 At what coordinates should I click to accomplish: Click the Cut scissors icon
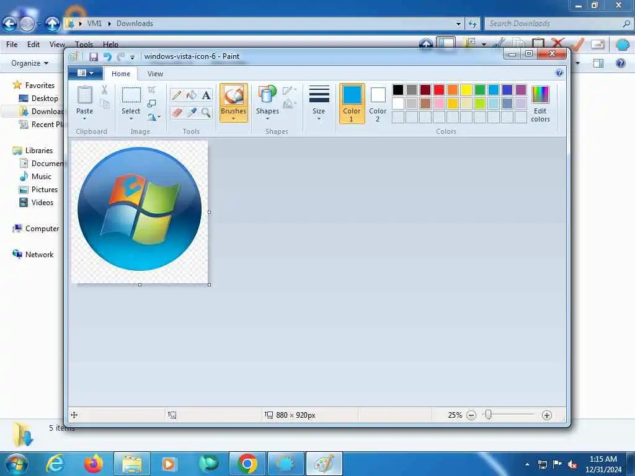point(104,89)
